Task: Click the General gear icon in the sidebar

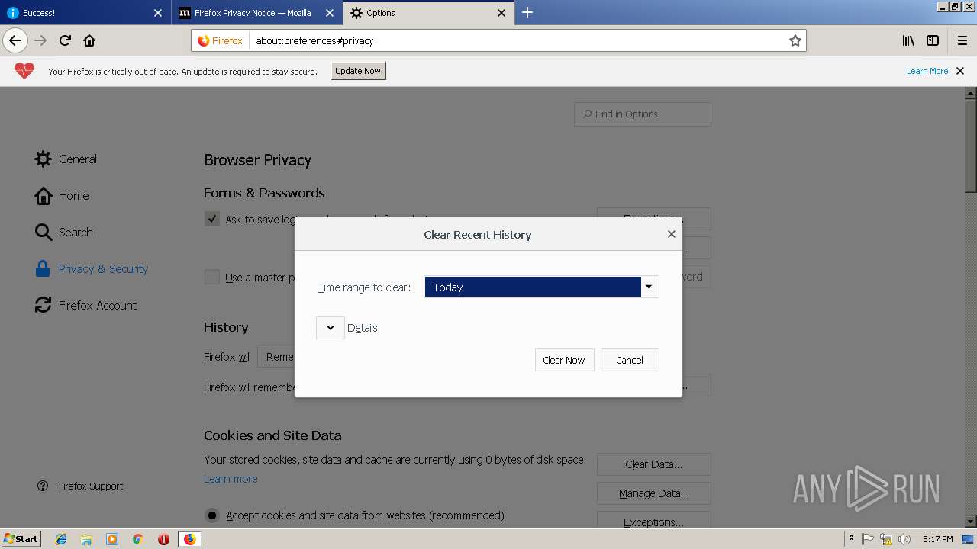Action: click(x=43, y=159)
